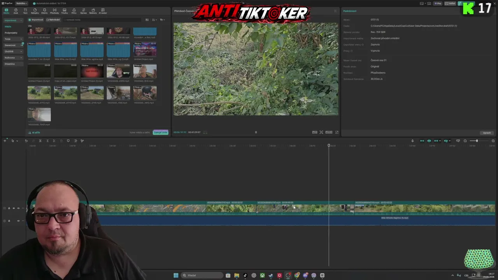Open the Úprava adjustment tab
The width and height of the screenshot is (498, 280).
[x=83, y=11]
